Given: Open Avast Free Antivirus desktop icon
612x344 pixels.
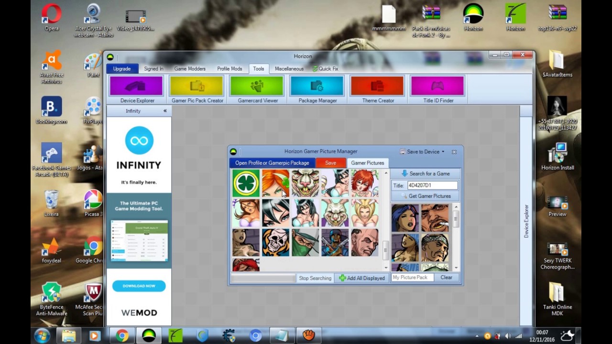Looking at the screenshot, I should 52,67.
